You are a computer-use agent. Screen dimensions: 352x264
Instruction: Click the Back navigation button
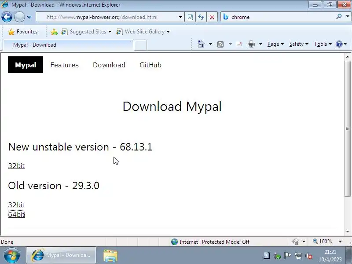7,17
